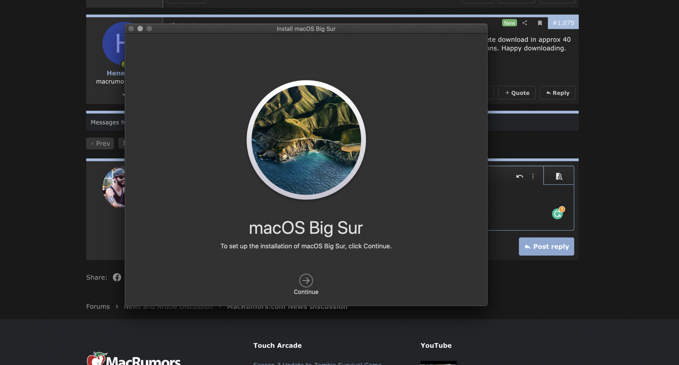Click the 'Install macOS Big Sur' window title
This screenshot has height=365, width=679.
click(x=306, y=29)
